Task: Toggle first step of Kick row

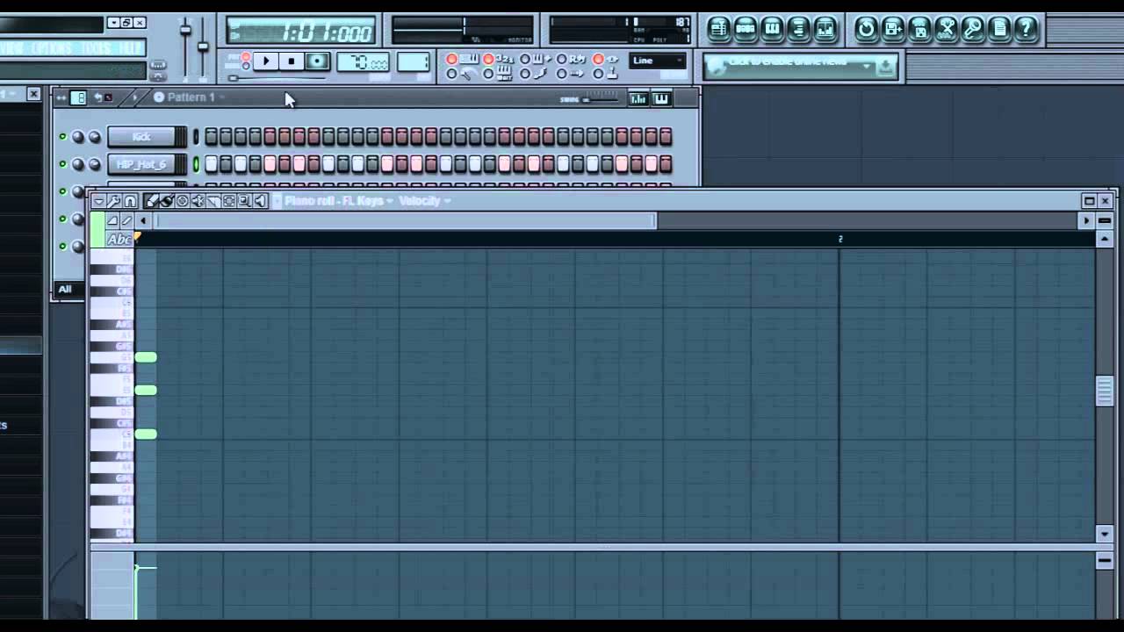Action: 211,137
